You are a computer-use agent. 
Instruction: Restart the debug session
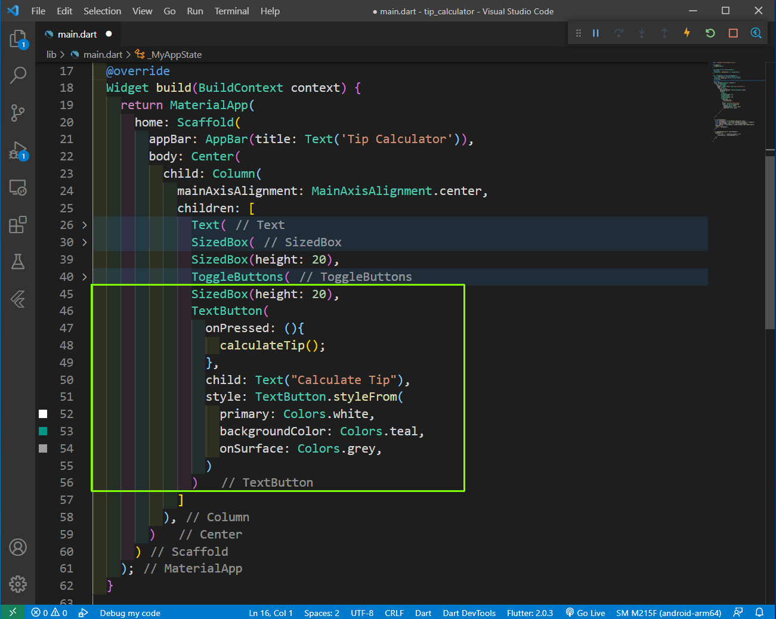pos(710,33)
